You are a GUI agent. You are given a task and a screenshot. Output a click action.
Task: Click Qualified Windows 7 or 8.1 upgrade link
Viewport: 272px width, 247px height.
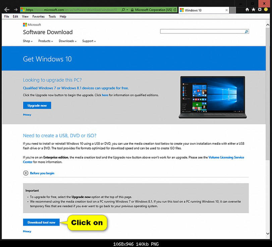pyautogui.click(x=76, y=88)
